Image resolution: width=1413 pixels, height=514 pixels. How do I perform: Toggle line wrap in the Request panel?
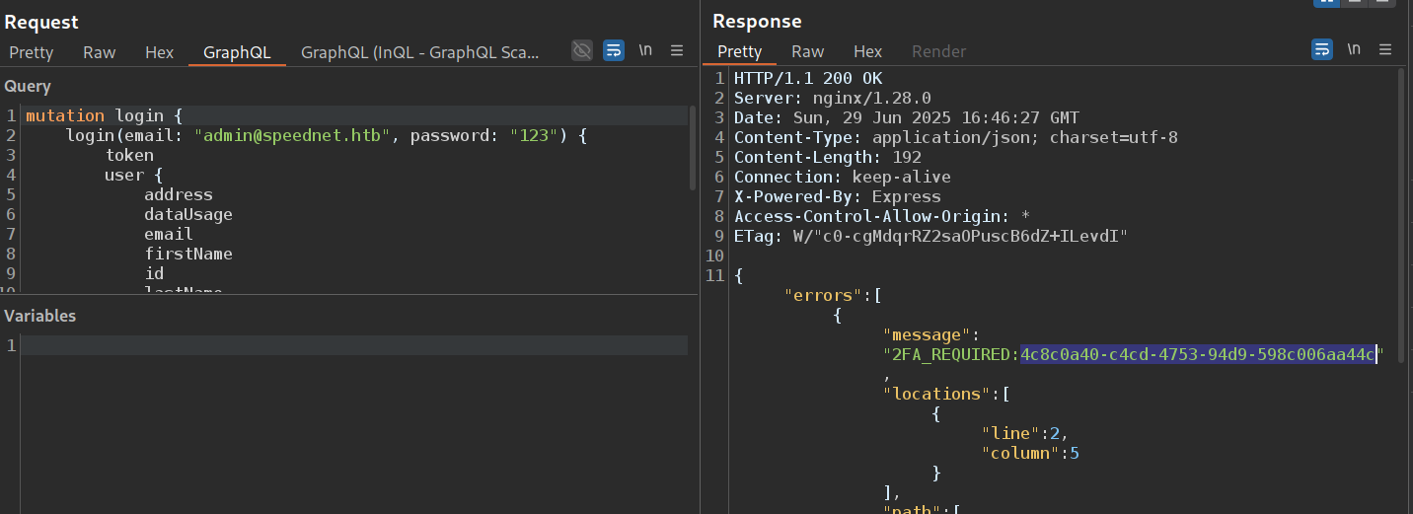point(613,50)
